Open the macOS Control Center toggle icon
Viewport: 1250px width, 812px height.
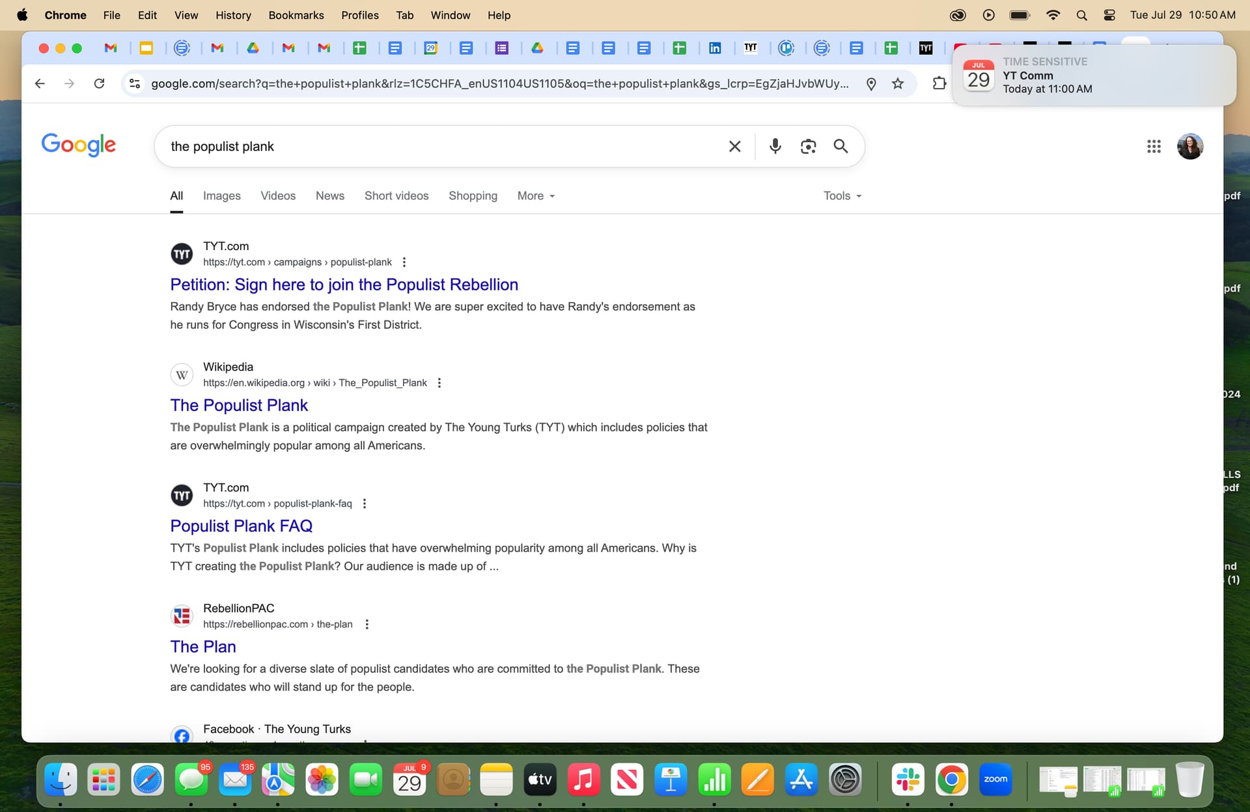tap(1109, 15)
